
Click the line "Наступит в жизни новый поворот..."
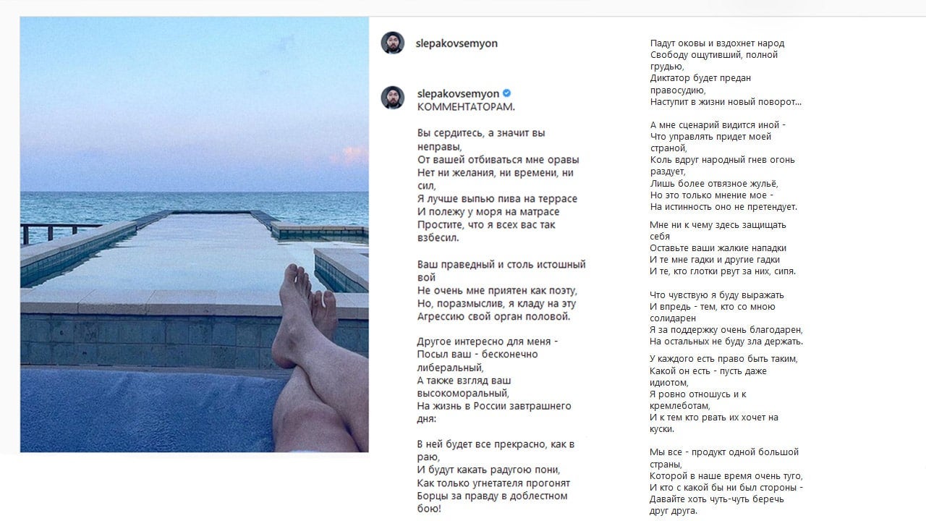726,102
